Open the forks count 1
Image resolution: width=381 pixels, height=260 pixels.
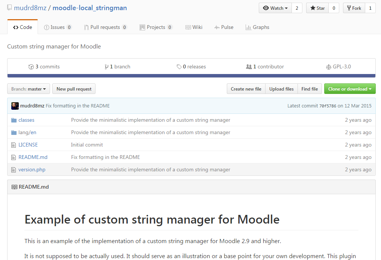tap(370, 8)
